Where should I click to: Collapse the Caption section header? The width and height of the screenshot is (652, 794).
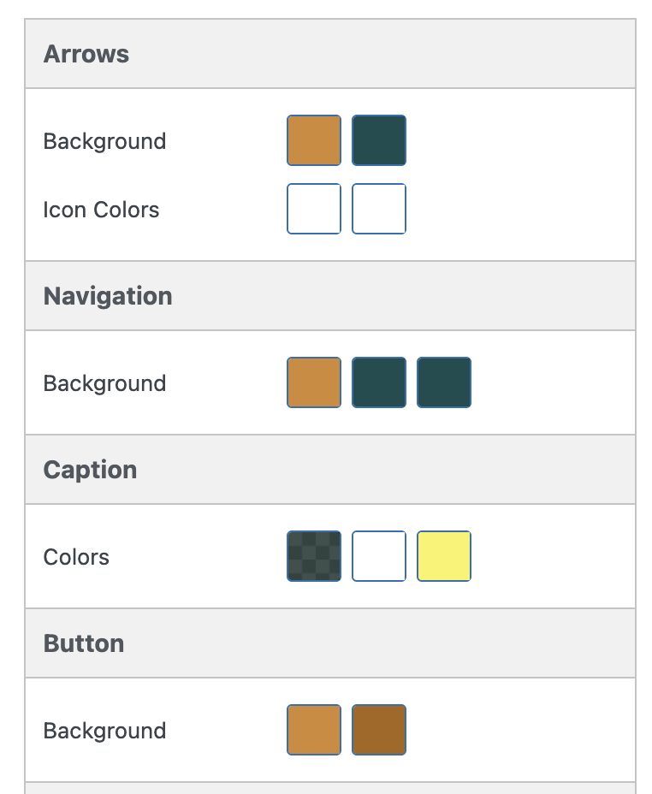tap(89, 469)
